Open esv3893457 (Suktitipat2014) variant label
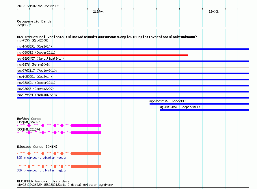Screen dimensions: 257x189 (41, 58)
